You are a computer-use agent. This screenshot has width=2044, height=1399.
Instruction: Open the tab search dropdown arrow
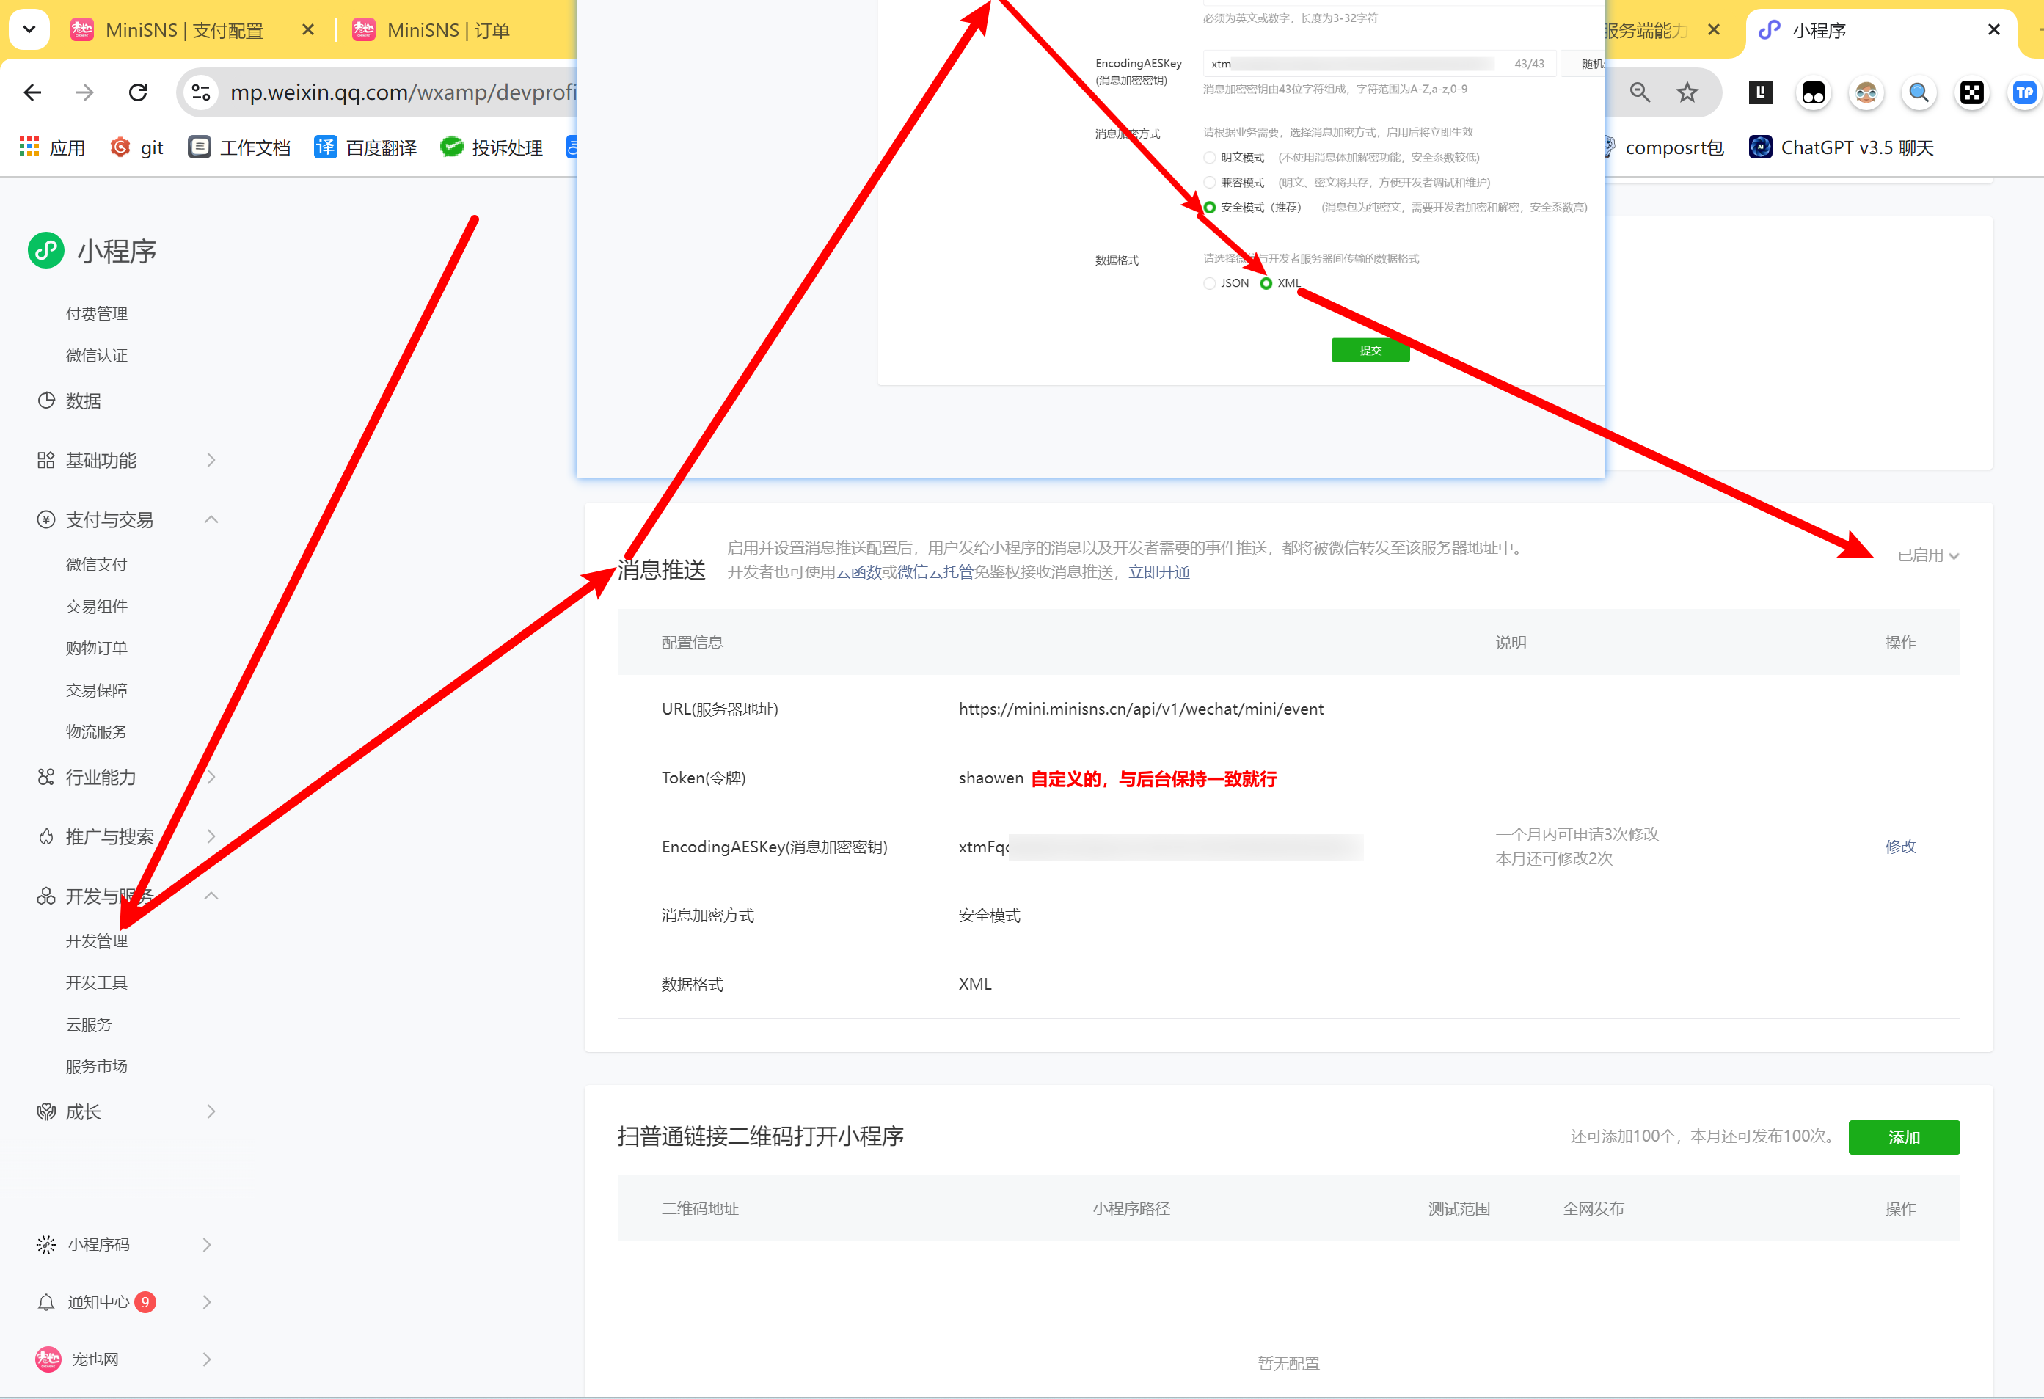(x=29, y=30)
